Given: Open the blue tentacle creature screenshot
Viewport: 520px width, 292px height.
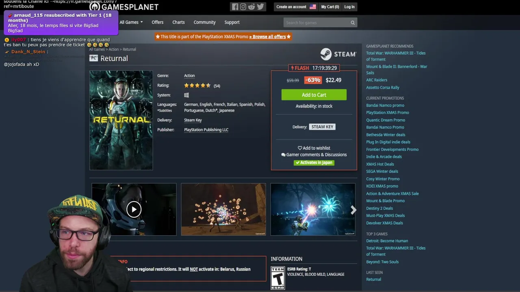Looking at the screenshot, I should pyautogui.click(x=313, y=209).
